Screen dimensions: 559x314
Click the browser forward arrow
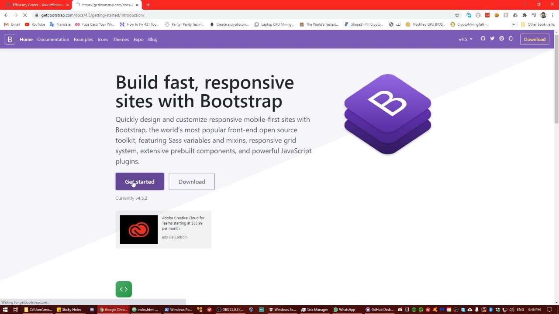click(15, 15)
